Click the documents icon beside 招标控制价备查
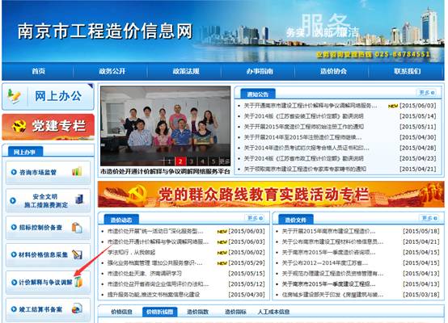448x323 pixels. [x=77, y=228]
